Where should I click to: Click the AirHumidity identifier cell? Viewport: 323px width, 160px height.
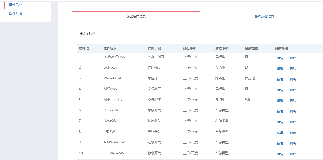[x=113, y=100]
